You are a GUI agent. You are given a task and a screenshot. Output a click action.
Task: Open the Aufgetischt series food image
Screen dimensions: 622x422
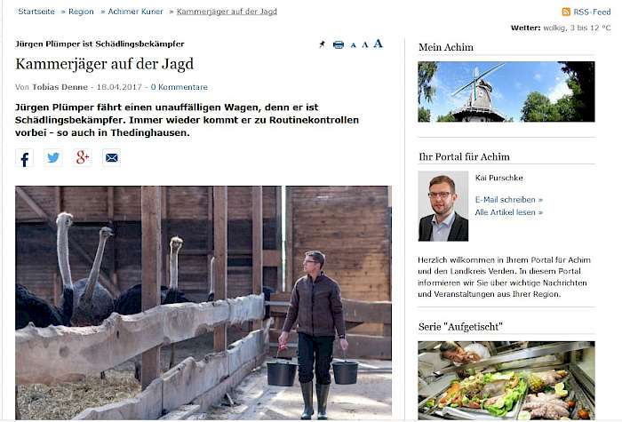coord(506,380)
